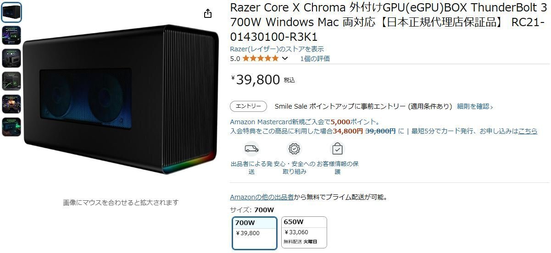Click the share icon above product image
Screen dimensions: 551x253
click(x=208, y=13)
